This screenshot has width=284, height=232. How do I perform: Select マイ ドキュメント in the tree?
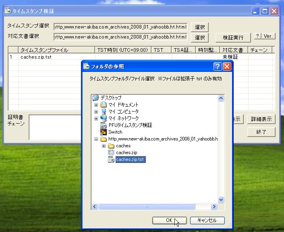tap(123, 105)
